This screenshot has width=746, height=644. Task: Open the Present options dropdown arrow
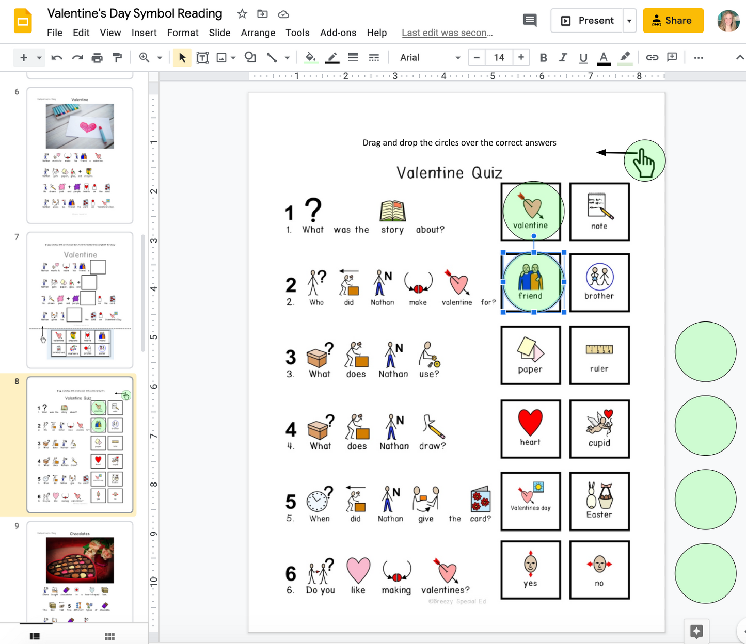tap(629, 20)
